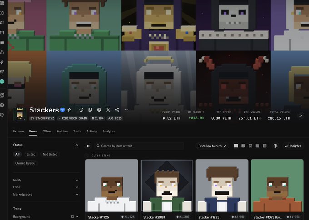Open the collection info icon
Screen dimensions: 309x220
point(81,110)
